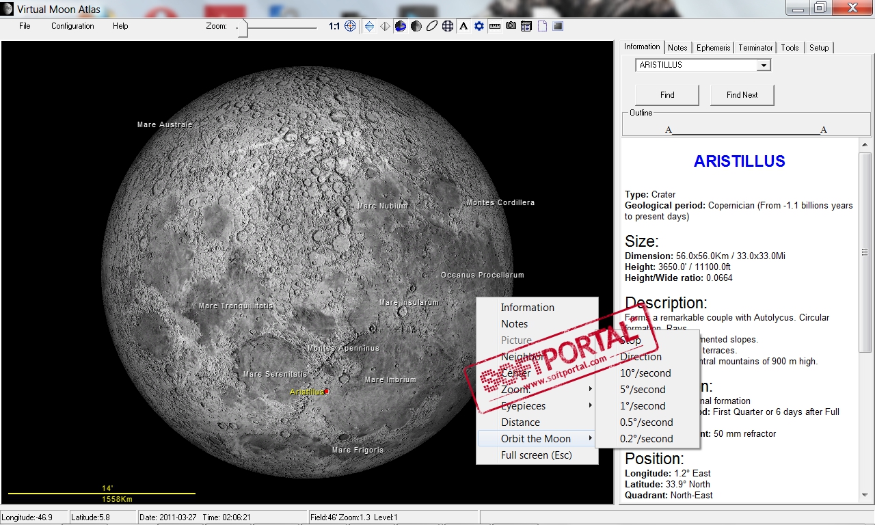The image size is (875, 525).
Task: Open the Terminator tab
Action: 755,48
